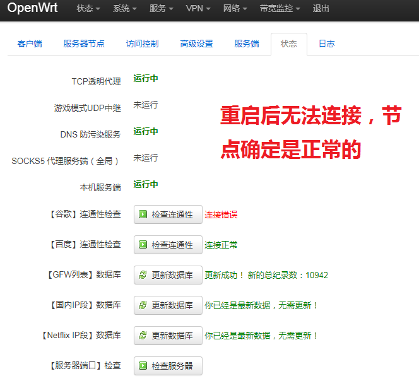
Task: Click the play icon on Baidu check button
Action: (x=143, y=245)
